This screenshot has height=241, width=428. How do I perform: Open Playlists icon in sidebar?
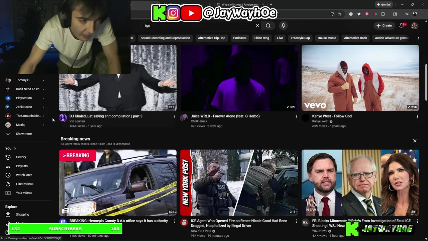[8, 166]
